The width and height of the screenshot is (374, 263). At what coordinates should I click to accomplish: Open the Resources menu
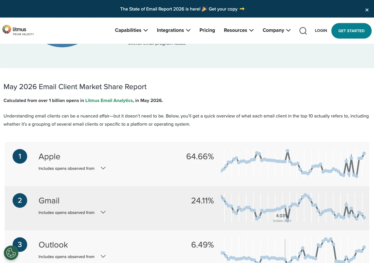coord(239,30)
